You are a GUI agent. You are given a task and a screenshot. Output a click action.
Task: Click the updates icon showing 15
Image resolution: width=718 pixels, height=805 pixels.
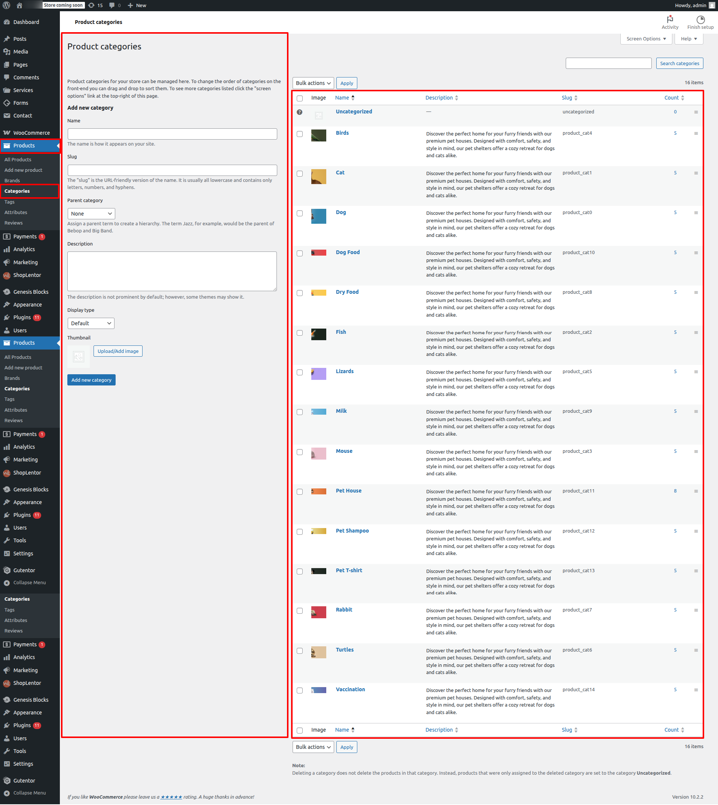click(x=92, y=5)
